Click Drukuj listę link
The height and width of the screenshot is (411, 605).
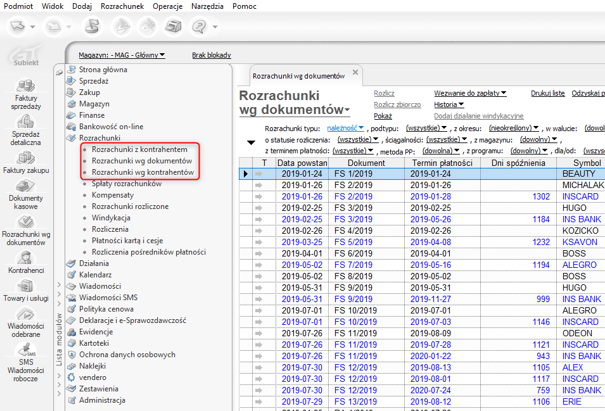point(547,93)
